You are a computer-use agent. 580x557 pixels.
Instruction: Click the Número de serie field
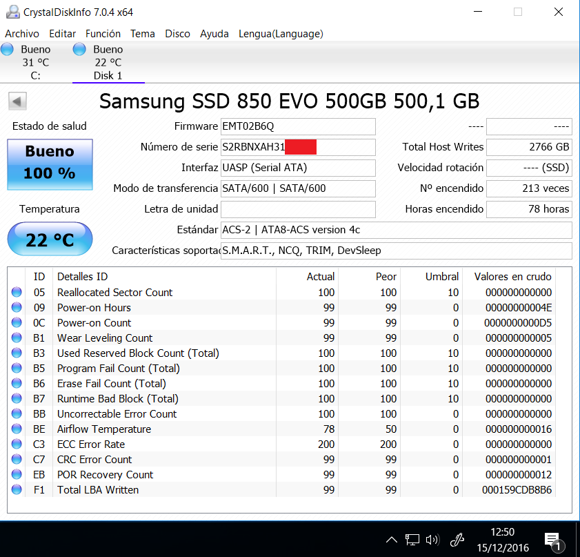pyautogui.click(x=298, y=147)
